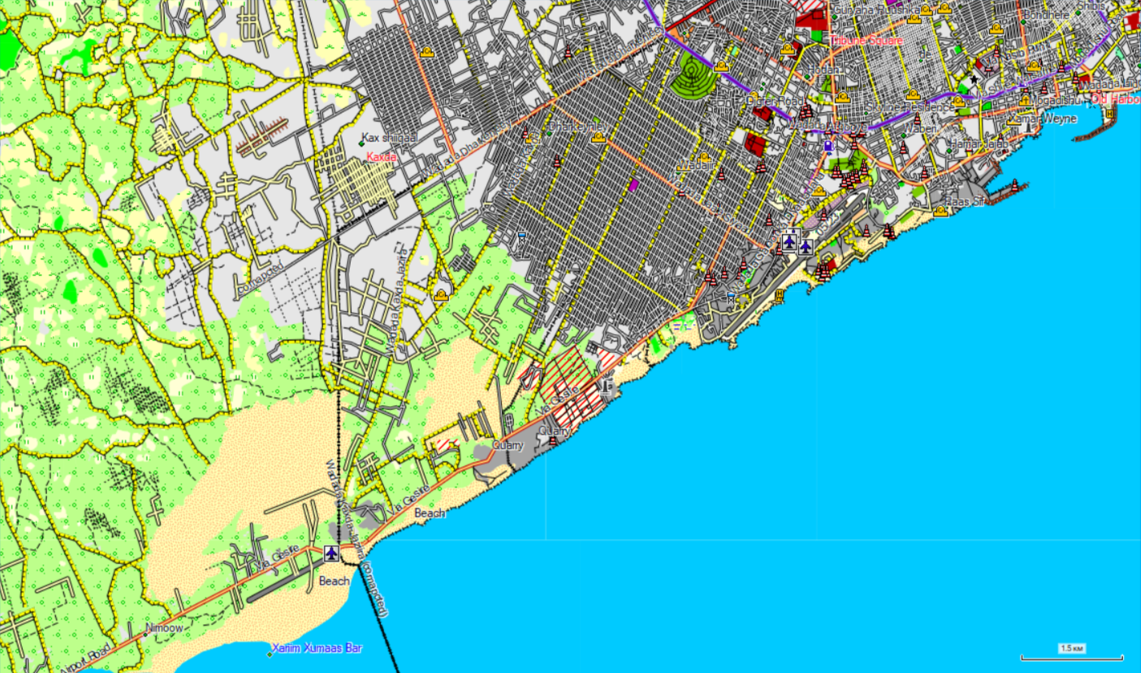
Task: Select the Kaxda place label
Action: click(382, 157)
